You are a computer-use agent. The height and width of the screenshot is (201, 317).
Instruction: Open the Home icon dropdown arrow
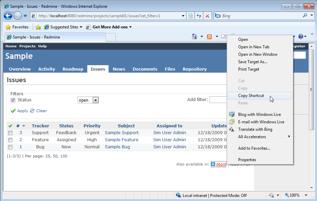(x=202, y=36)
